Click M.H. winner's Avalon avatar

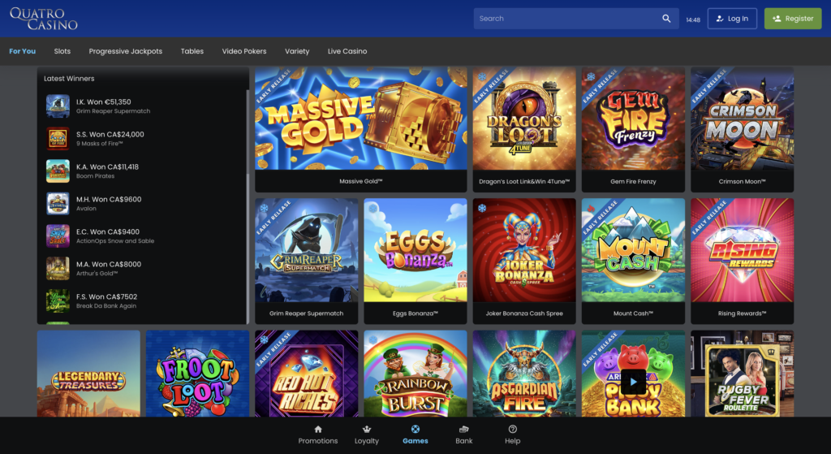point(58,203)
